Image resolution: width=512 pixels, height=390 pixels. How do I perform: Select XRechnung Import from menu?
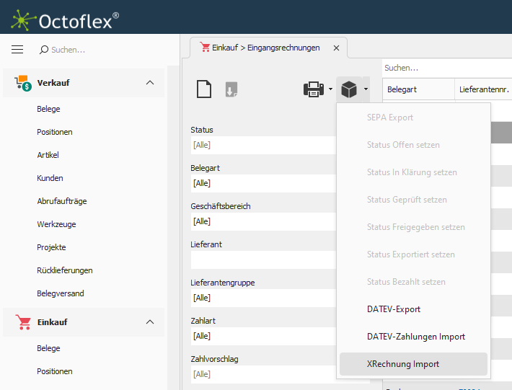(402, 364)
